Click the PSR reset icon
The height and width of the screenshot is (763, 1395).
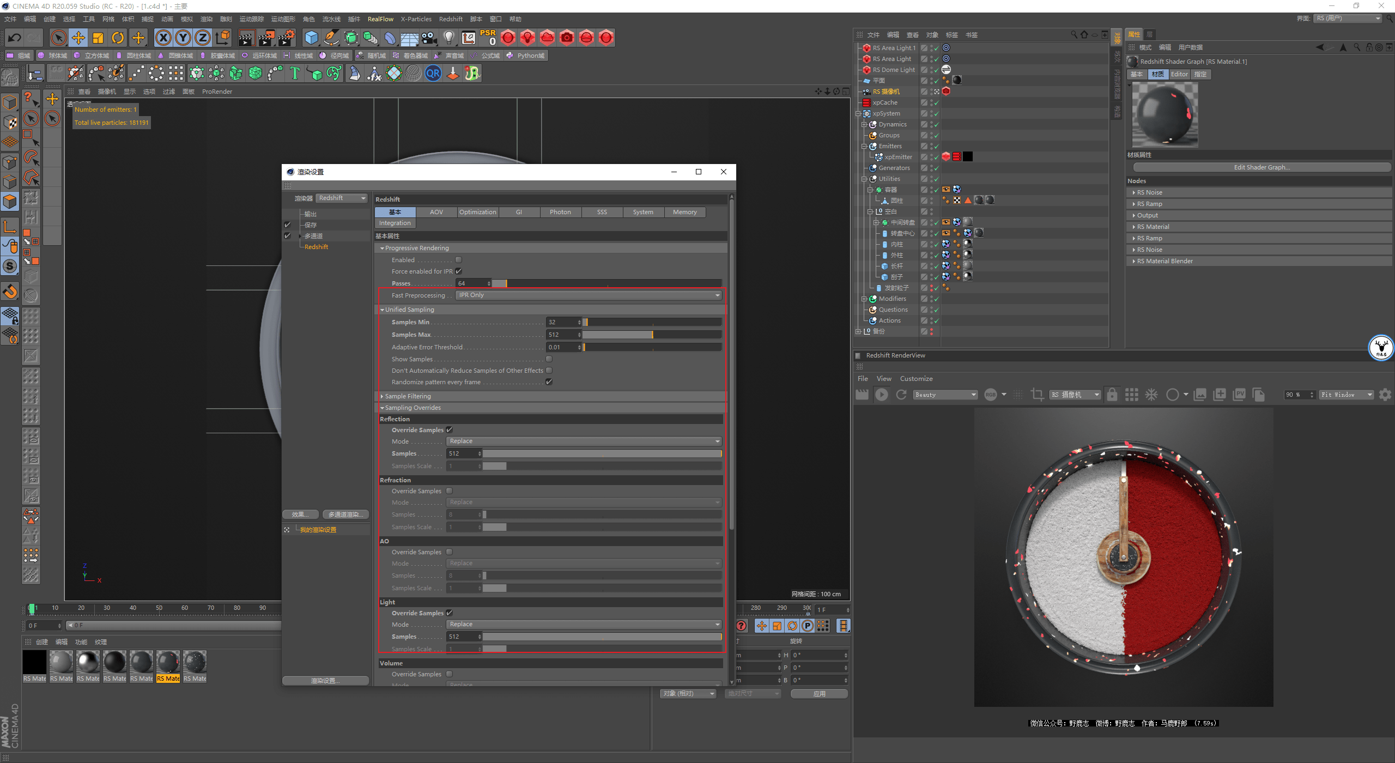pos(488,38)
